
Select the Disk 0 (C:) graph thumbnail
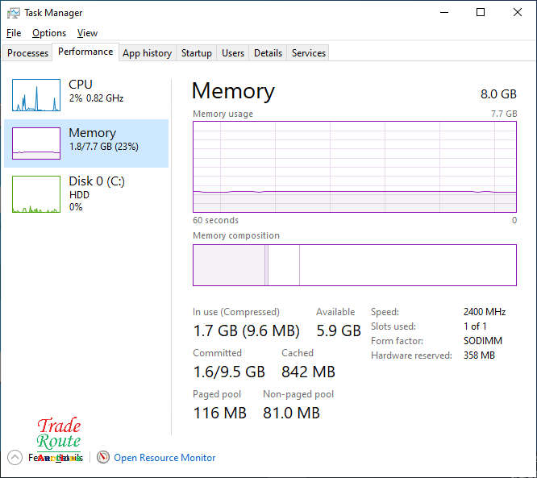point(36,194)
